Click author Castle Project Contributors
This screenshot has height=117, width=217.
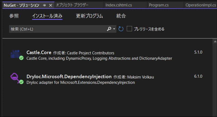coord(91,53)
